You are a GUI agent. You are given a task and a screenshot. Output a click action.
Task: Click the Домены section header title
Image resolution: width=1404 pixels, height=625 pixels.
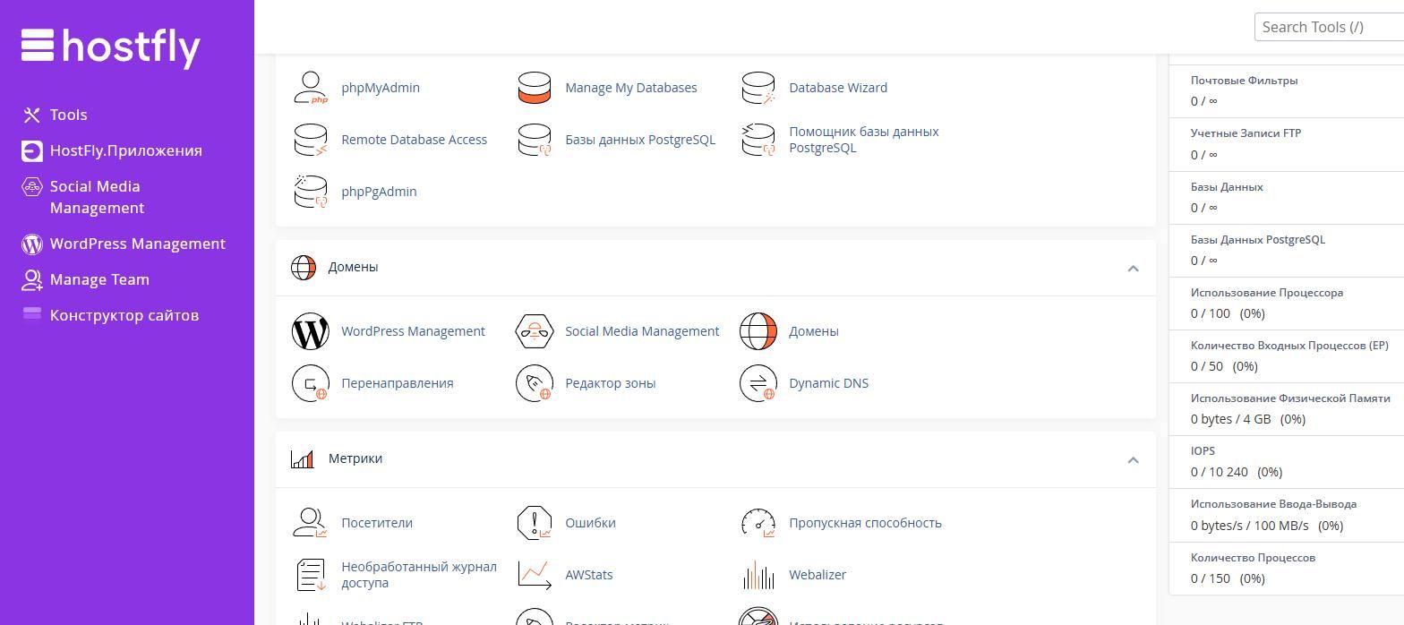point(353,267)
